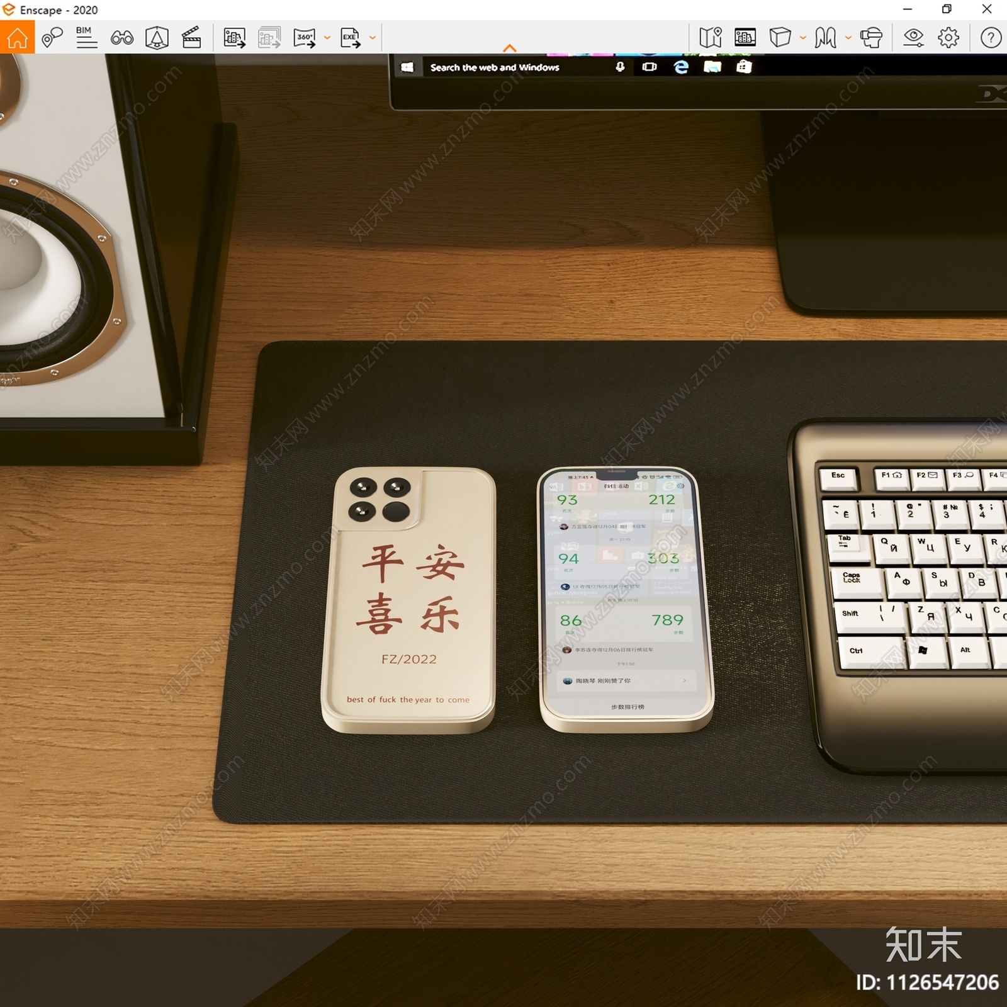Image resolution: width=1007 pixels, height=1007 pixels.
Task: Restore down the Enscape window
Action: point(947,9)
